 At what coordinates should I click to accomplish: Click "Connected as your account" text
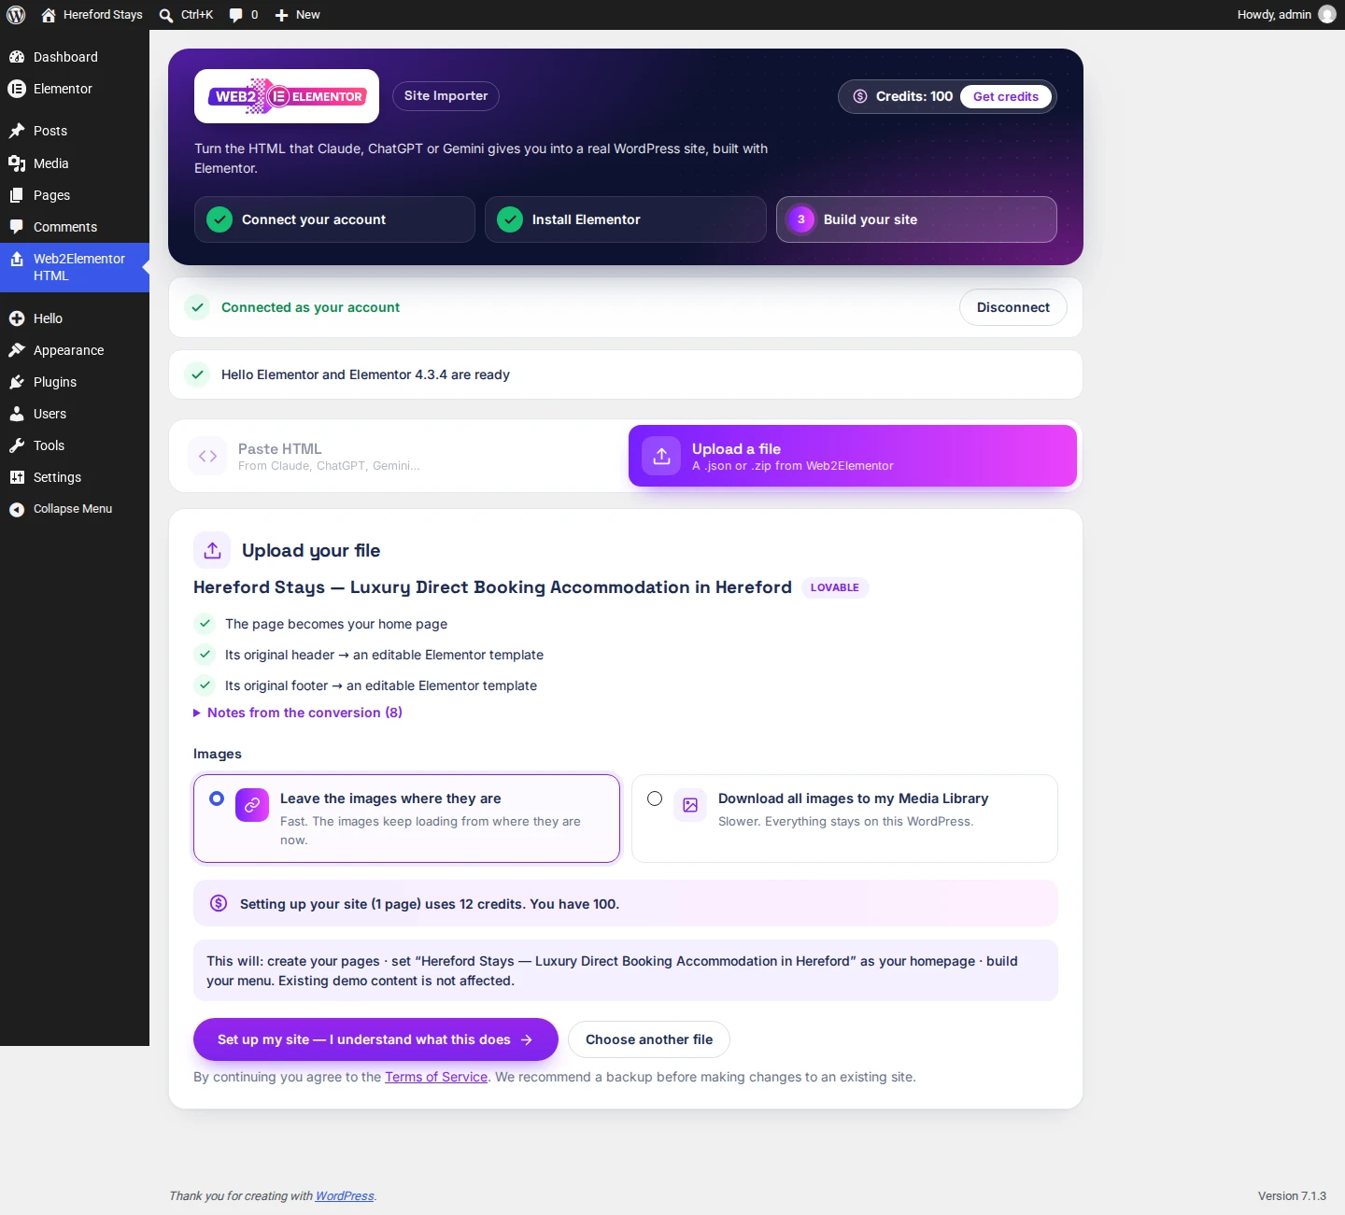point(310,307)
